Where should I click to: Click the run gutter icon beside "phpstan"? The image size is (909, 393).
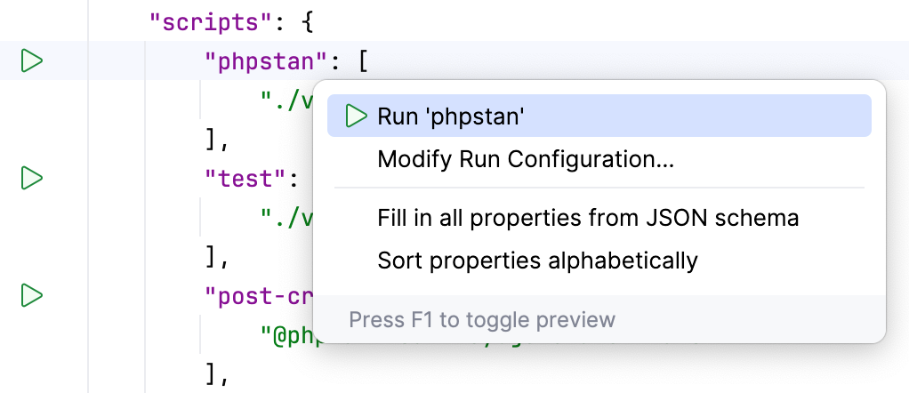(32, 61)
